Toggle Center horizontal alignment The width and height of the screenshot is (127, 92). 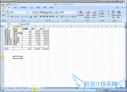(44, 17)
